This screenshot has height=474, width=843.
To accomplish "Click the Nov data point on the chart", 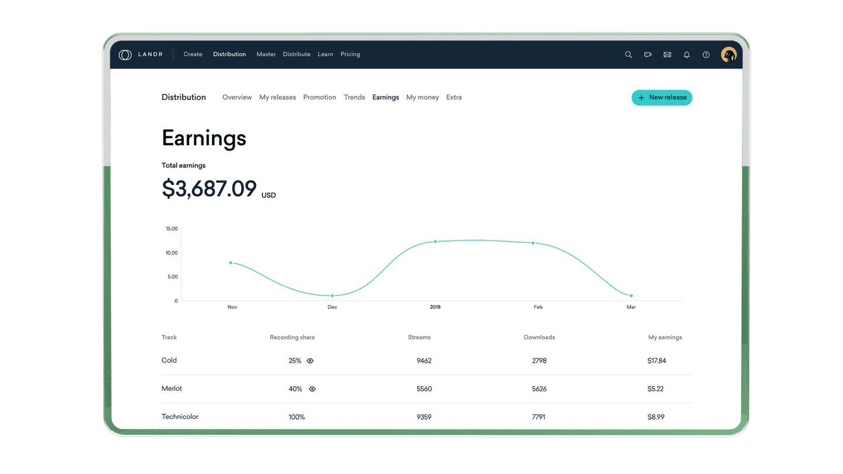I will (x=231, y=263).
